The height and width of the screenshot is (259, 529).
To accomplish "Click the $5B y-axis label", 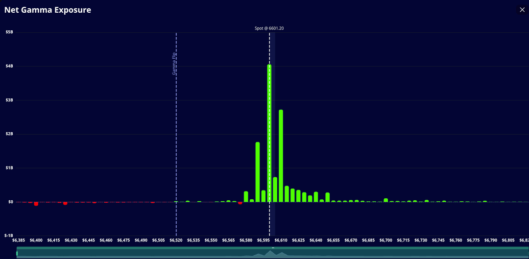I will pos(9,32).
